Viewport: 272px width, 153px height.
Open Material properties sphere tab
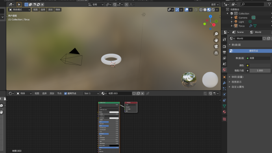(x=224, y=112)
